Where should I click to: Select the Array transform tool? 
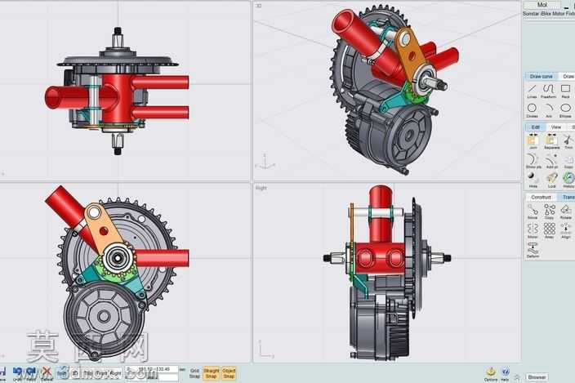click(549, 231)
